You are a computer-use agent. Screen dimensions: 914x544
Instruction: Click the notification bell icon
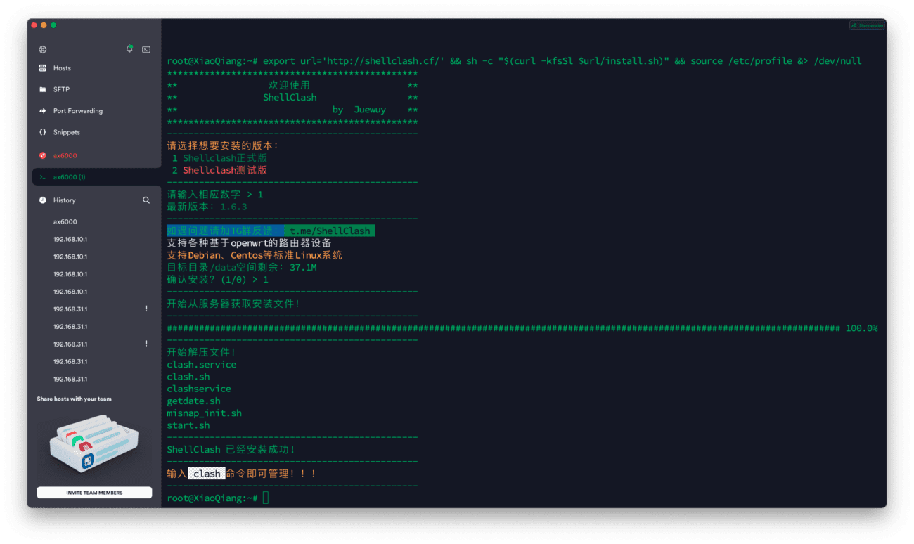click(129, 48)
